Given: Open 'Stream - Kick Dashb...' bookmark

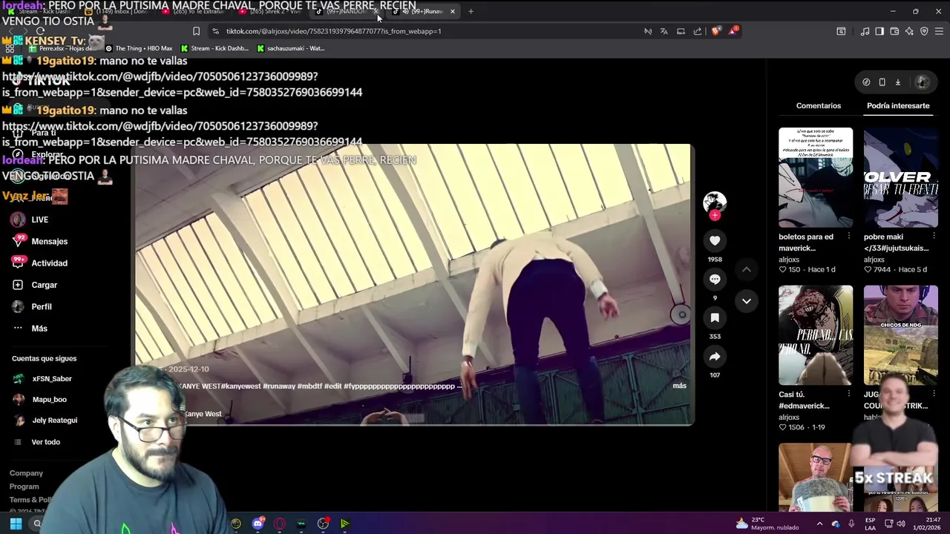Looking at the screenshot, I should click(214, 48).
